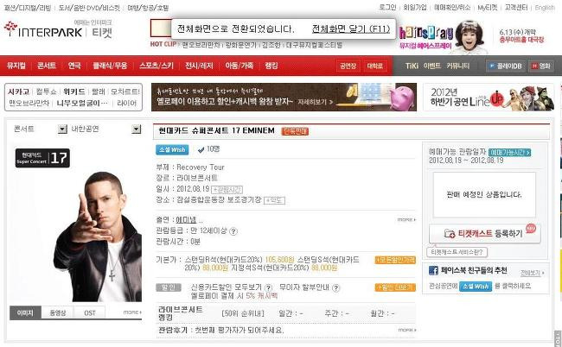
Task: Click the Interpark logo
Action: [x=43, y=30]
